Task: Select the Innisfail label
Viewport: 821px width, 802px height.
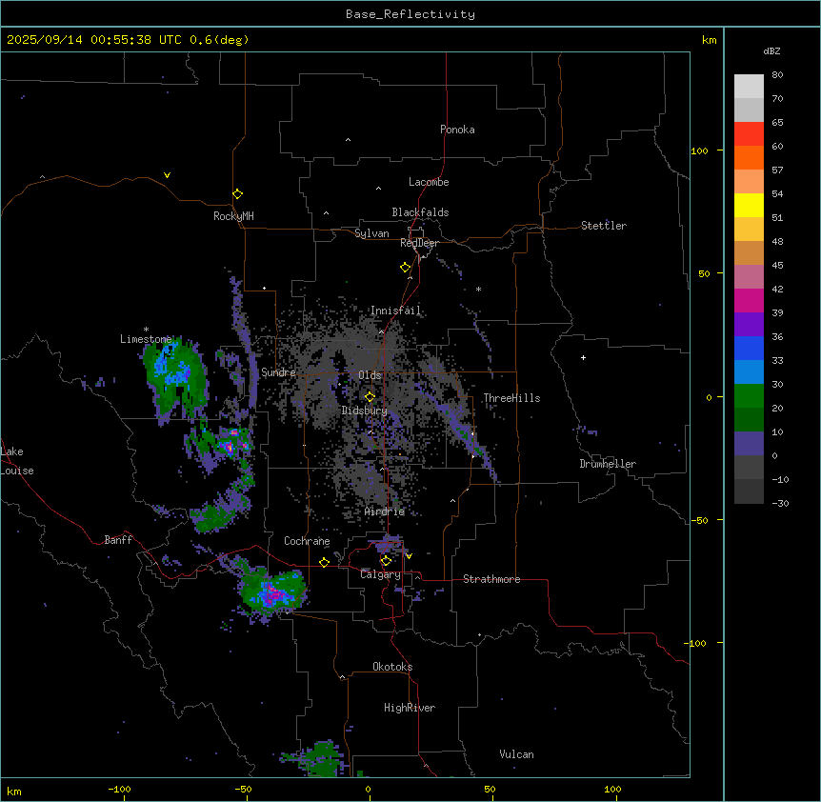Action: coord(396,311)
